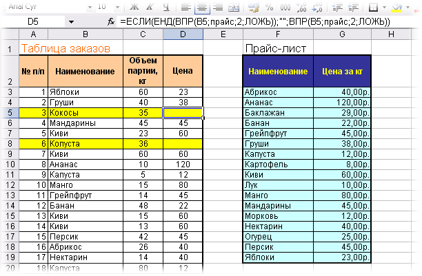The height and width of the screenshot is (276, 422).
Task: Increase cell indent
Action: point(353,8)
